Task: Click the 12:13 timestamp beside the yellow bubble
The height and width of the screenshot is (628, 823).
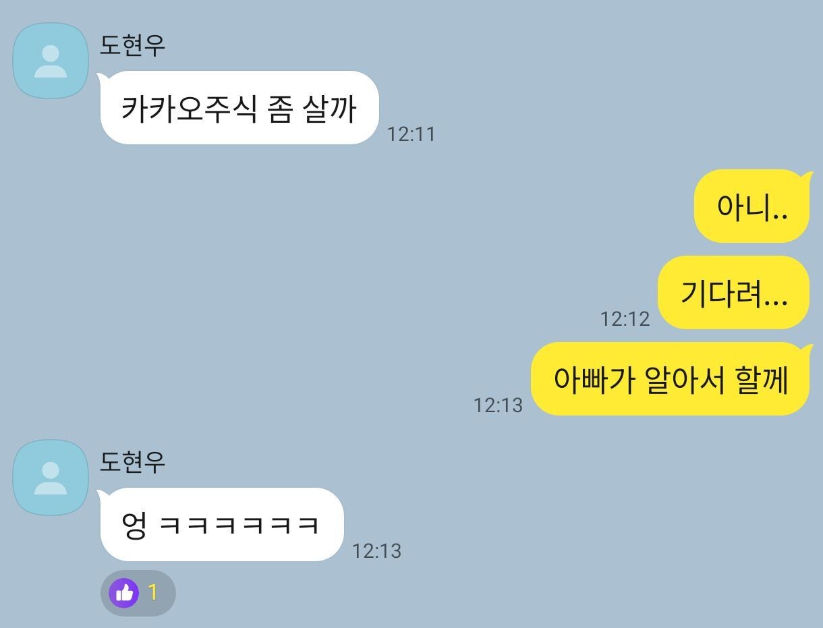Action: [x=498, y=405]
